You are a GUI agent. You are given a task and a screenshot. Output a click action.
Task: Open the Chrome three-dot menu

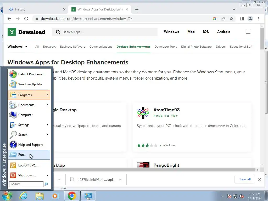tap(259, 19)
